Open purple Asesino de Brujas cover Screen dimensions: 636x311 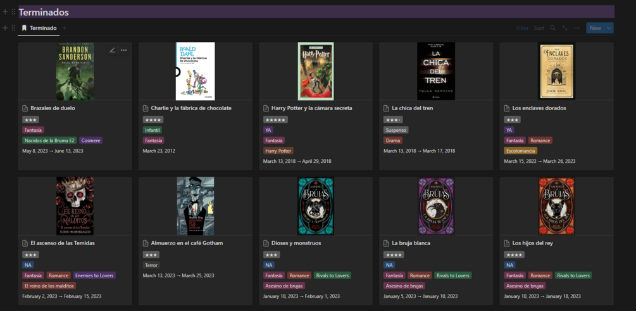point(436,206)
